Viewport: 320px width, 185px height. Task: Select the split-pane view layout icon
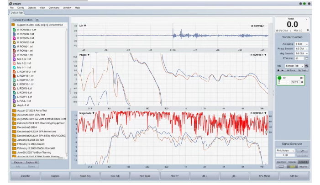(292, 166)
